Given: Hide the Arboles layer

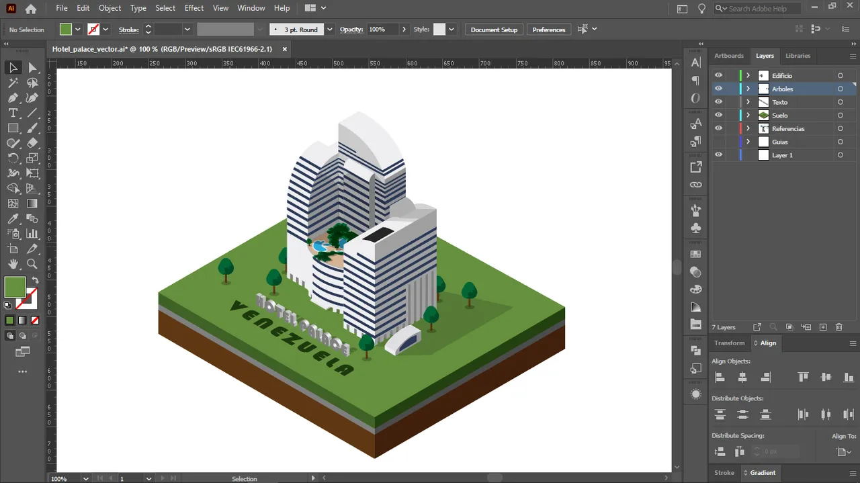Looking at the screenshot, I should (718, 89).
